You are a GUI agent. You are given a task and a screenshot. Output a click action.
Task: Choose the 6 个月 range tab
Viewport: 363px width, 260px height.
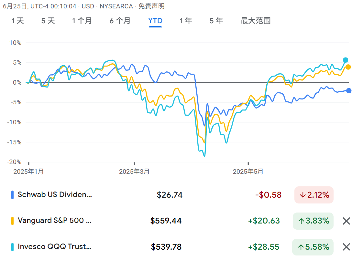[x=120, y=21]
